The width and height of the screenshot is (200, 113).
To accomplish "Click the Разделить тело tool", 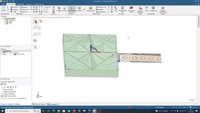I will coord(101,7).
